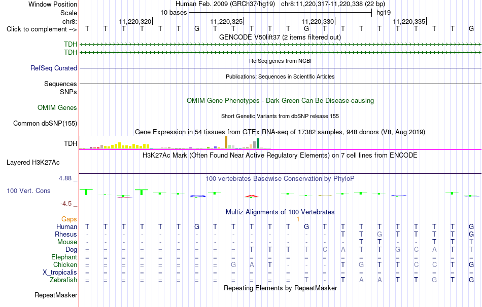482x307 pixels.
Task: Open the Layered H3K27Ac track label
Action: (x=33, y=163)
